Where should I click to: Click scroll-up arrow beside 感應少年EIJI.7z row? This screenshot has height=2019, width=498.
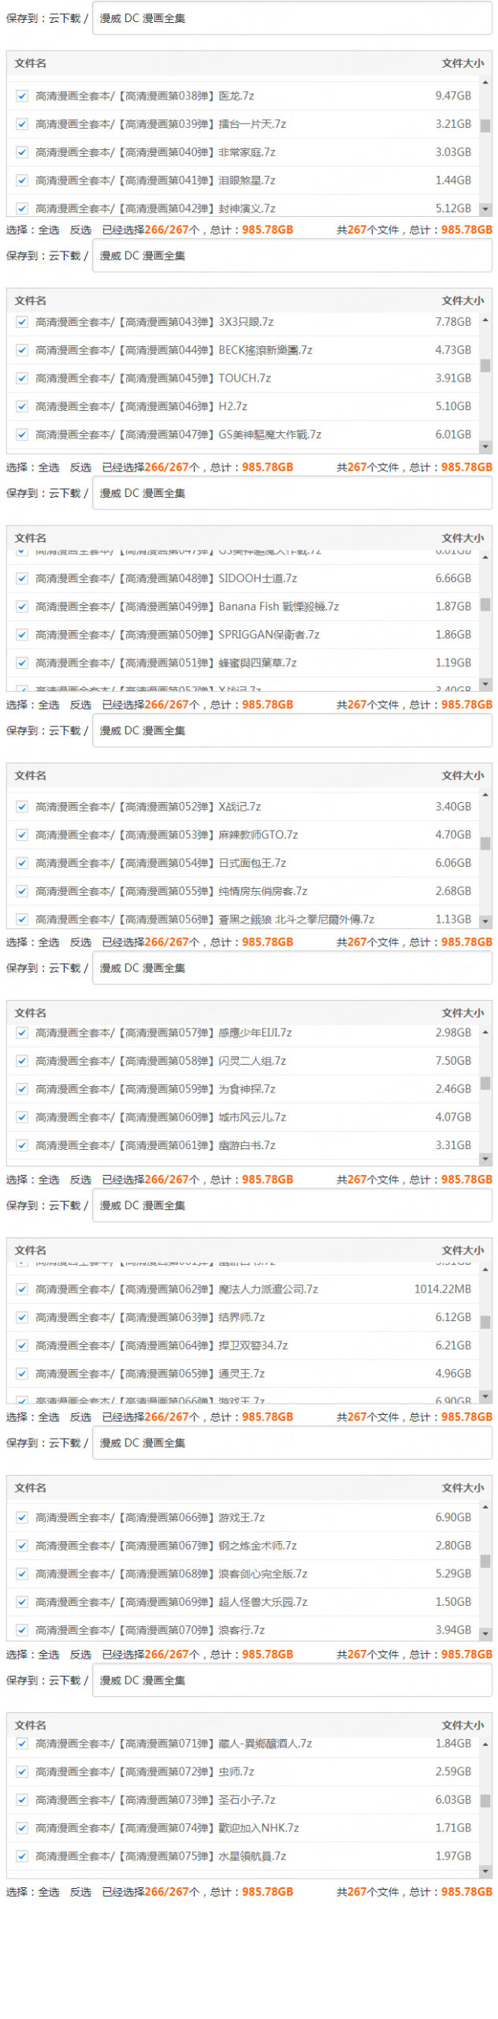[x=485, y=1032]
